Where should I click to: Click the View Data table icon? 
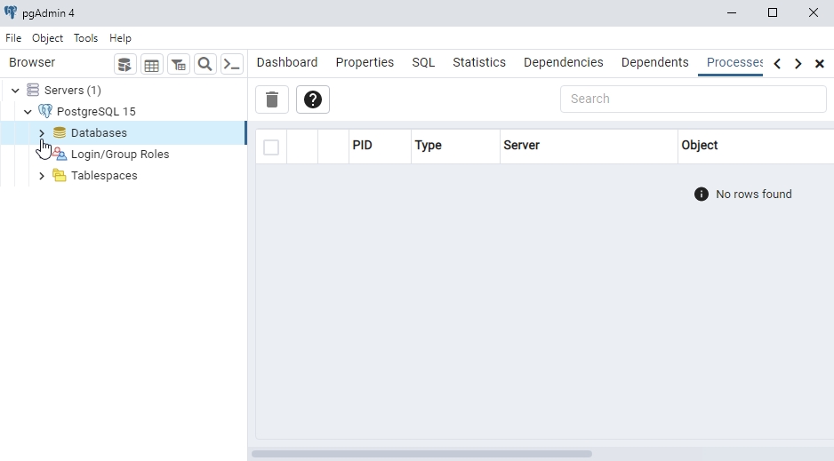(x=152, y=64)
